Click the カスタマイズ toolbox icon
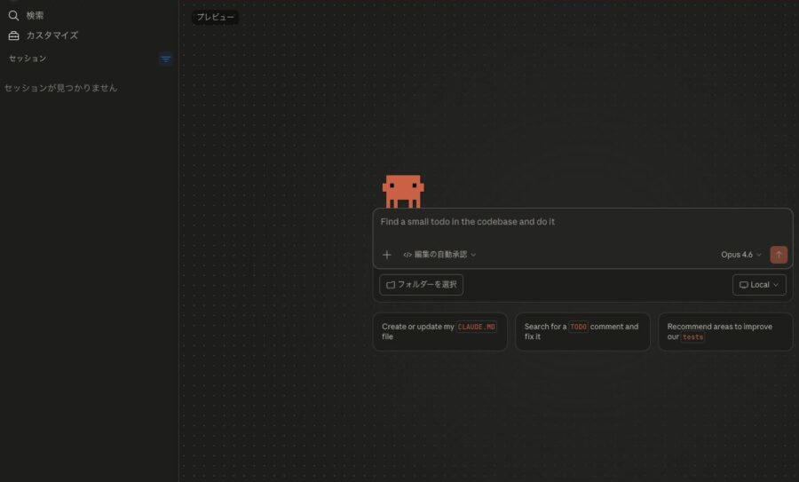 coord(13,36)
